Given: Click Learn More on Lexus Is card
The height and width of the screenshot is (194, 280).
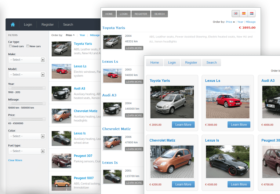Looking at the screenshot, I should point(239,184).
